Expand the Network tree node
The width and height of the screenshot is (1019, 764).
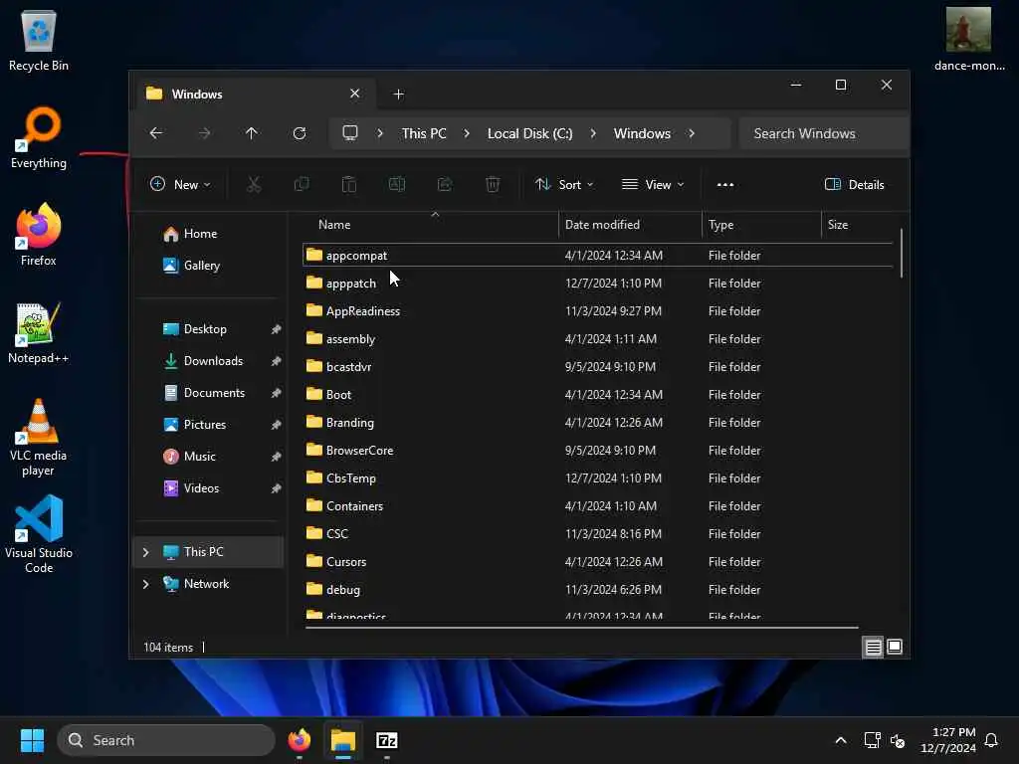[x=145, y=584]
